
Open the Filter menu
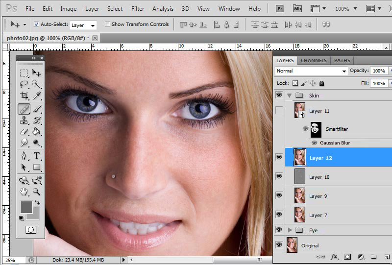pos(138,9)
